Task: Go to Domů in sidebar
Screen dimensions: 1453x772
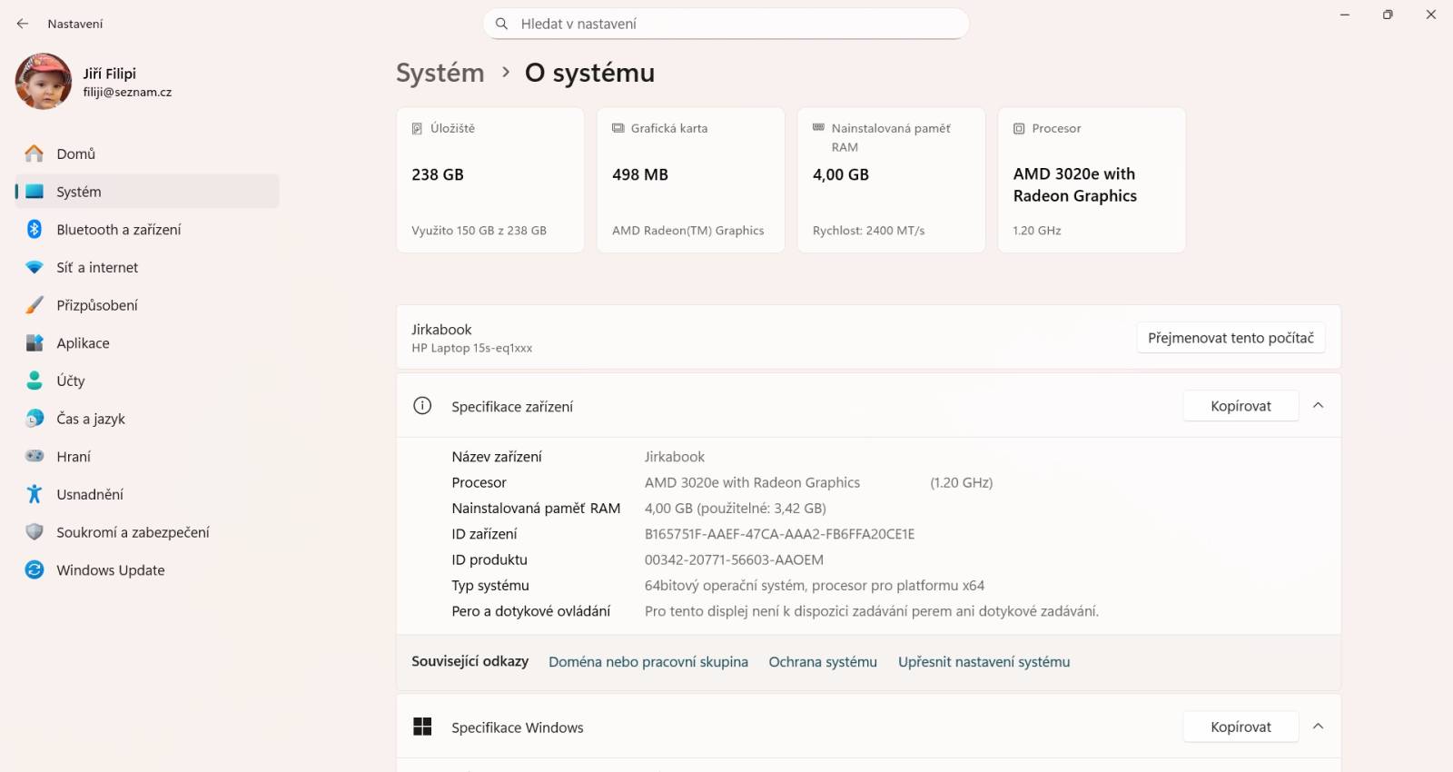Action: click(x=76, y=154)
